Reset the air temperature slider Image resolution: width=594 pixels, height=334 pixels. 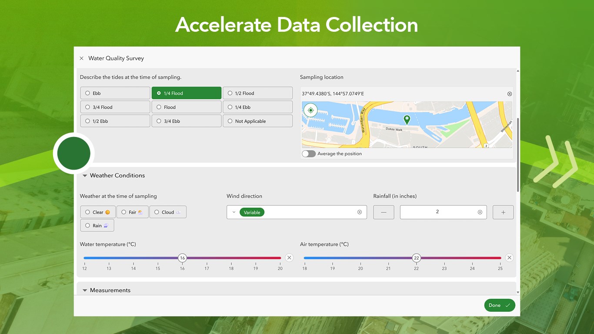pyautogui.click(x=509, y=258)
